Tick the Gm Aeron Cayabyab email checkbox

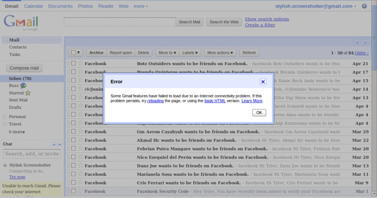[74, 132]
